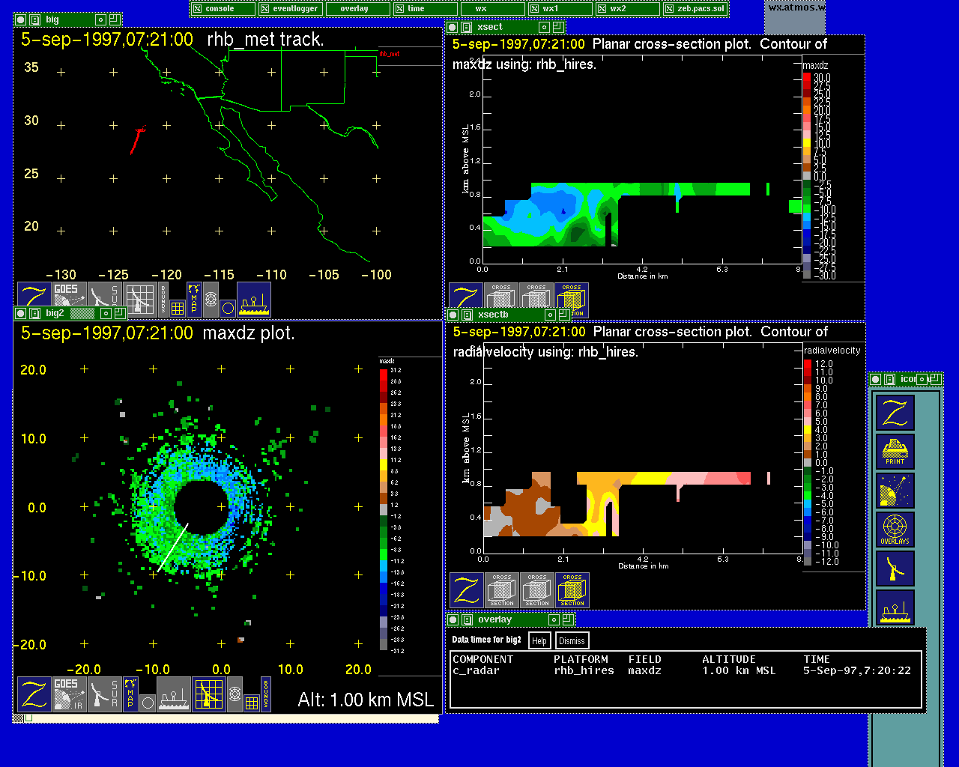This screenshot has height=767, width=959.
Task: Click the circle toggle in big2 toolbar
Action: [148, 703]
